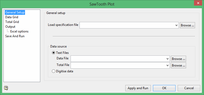204x95 pixels.
Task: Click the Cancel button
Action: point(189,88)
